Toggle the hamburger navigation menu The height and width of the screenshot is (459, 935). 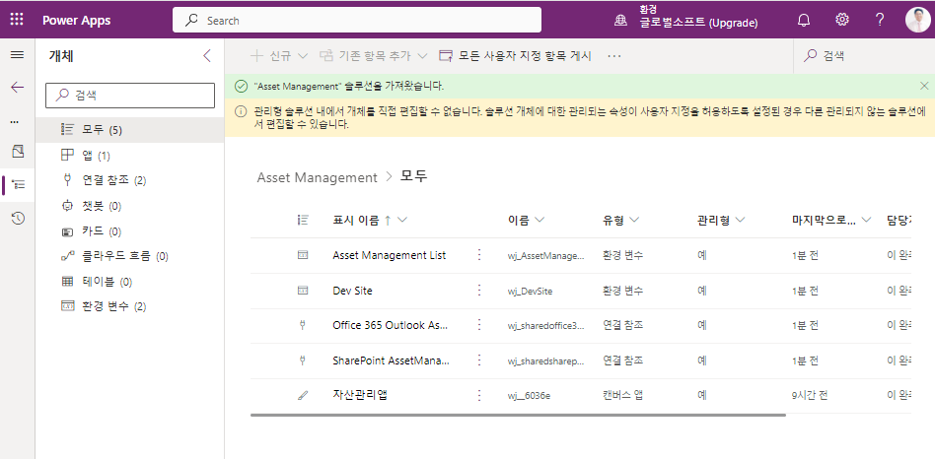pyautogui.click(x=18, y=55)
